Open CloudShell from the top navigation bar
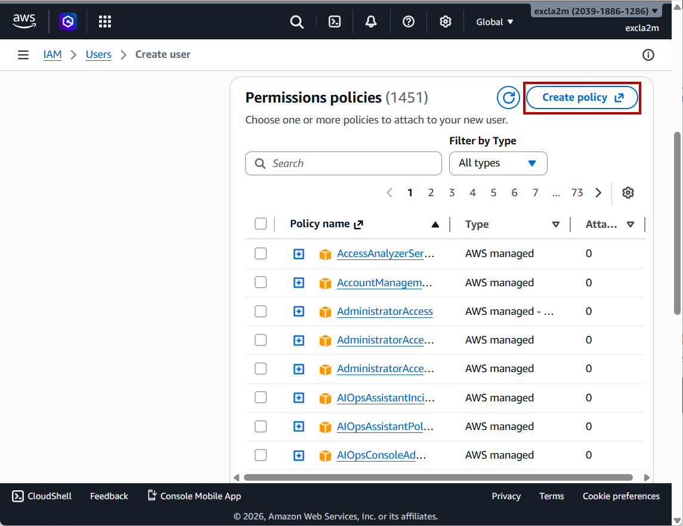The width and height of the screenshot is (683, 526). pyautogui.click(x=335, y=22)
